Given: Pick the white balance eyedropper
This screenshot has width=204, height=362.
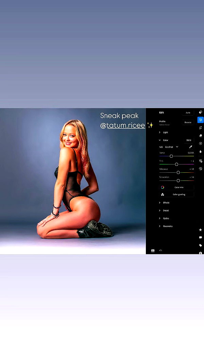Looking at the screenshot, I should click(x=191, y=147).
